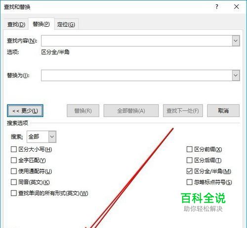Click the << 更少(L) button
The width and height of the screenshot is (247, 228).
point(25,111)
